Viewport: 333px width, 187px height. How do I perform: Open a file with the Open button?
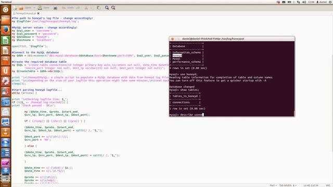pos(25,8)
